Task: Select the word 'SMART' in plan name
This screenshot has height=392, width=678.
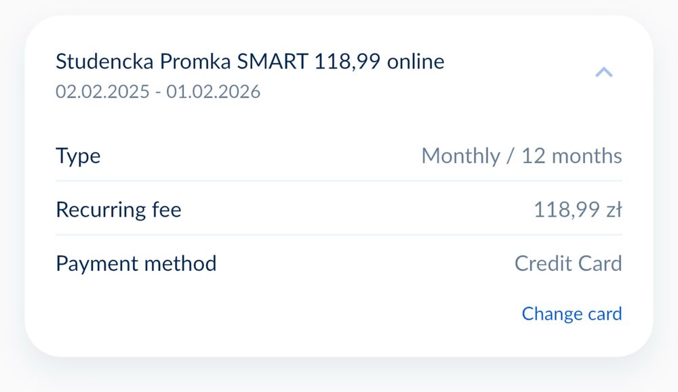Action: point(273,62)
